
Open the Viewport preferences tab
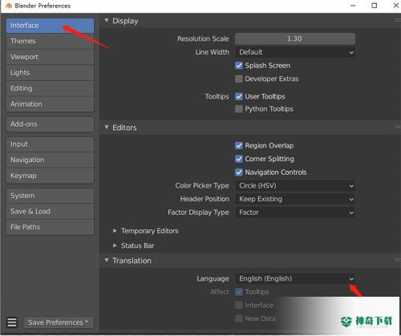point(51,57)
